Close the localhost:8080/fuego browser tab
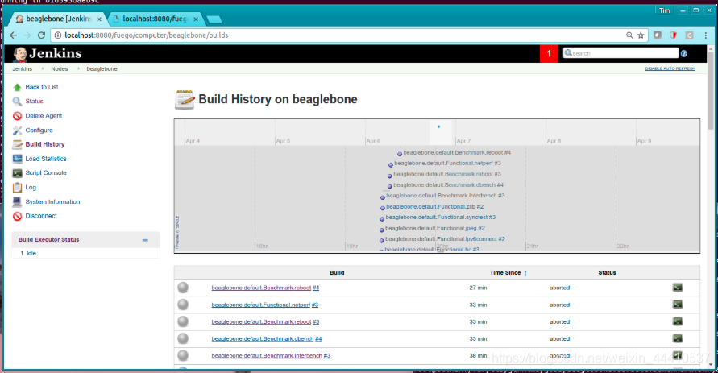This screenshot has width=718, height=373. pyautogui.click(x=196, y=19)
